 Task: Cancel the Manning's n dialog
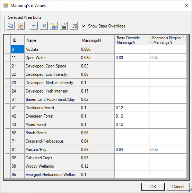pos(178,187)
